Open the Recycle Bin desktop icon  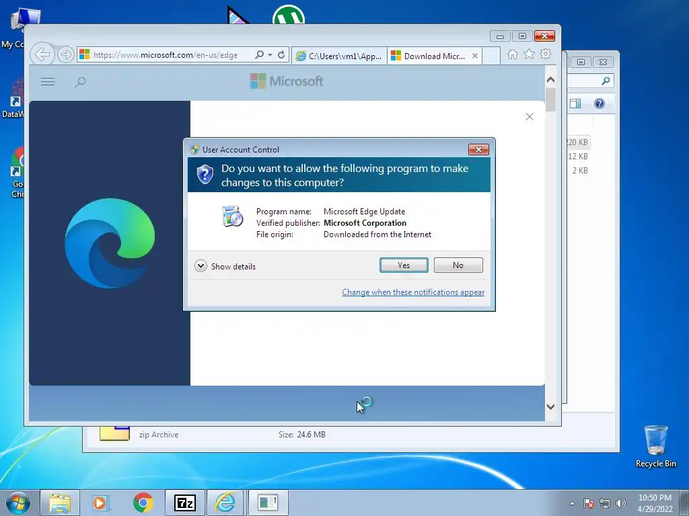(x=655, y=446)
